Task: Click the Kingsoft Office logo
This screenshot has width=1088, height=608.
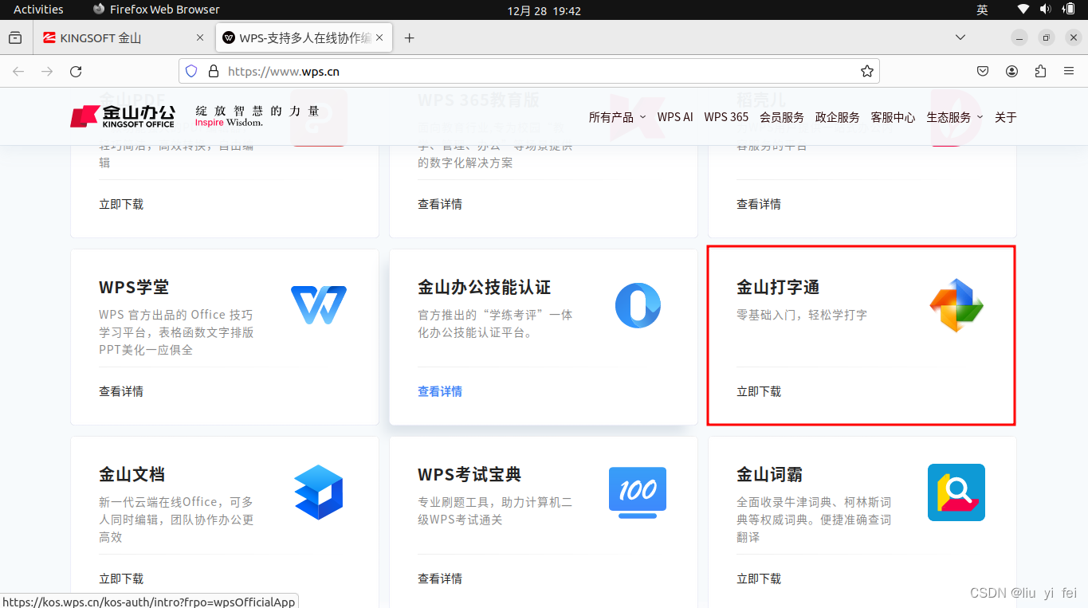Action: (123, 116)
